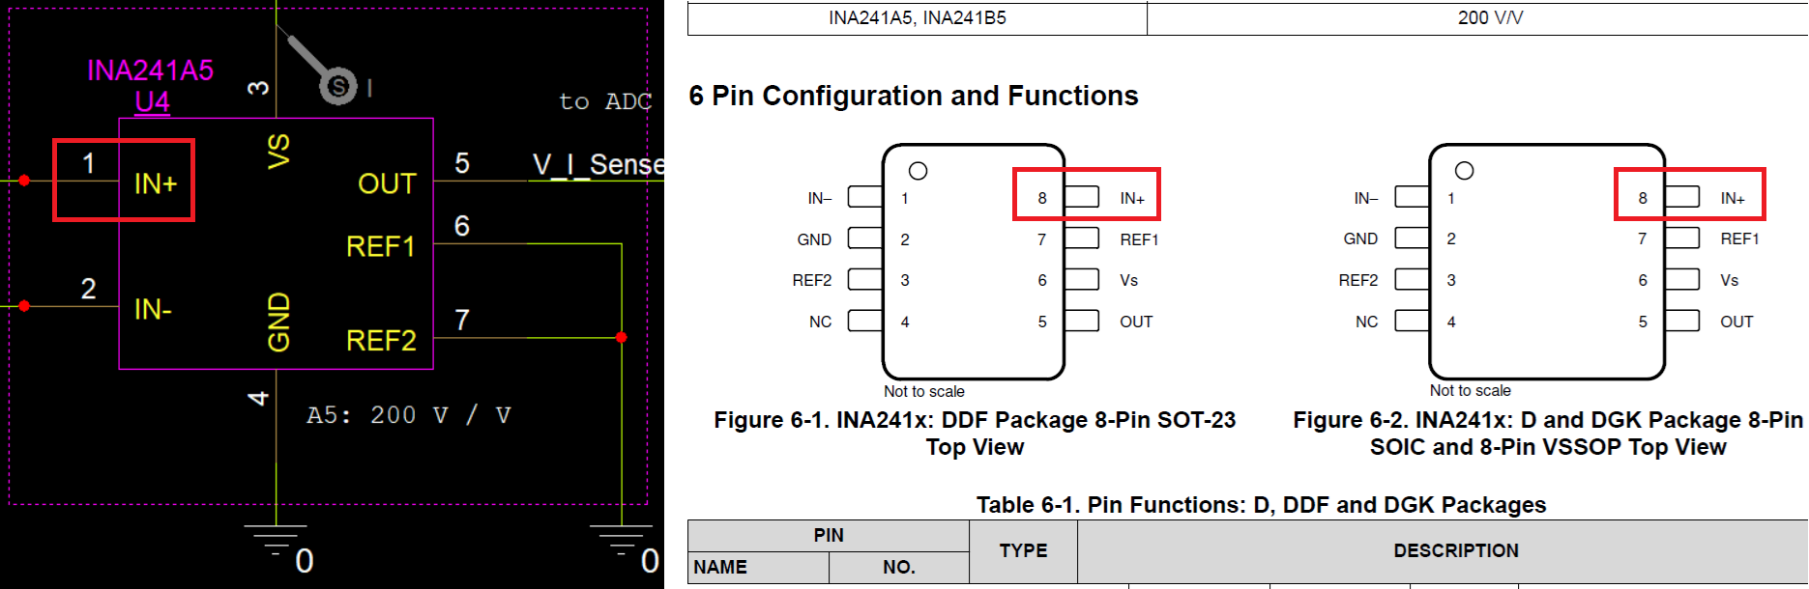Click the red connection dot on pin 1 wire

pyautogui.click(x=24, y=181)
